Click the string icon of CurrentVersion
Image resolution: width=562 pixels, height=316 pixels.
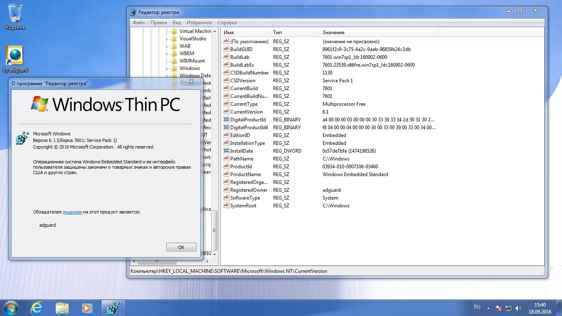tap(226, 112)
